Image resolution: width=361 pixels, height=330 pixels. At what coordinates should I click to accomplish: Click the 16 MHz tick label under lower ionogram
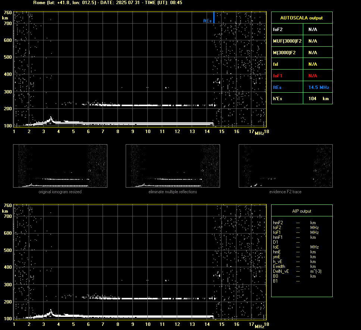236,324
